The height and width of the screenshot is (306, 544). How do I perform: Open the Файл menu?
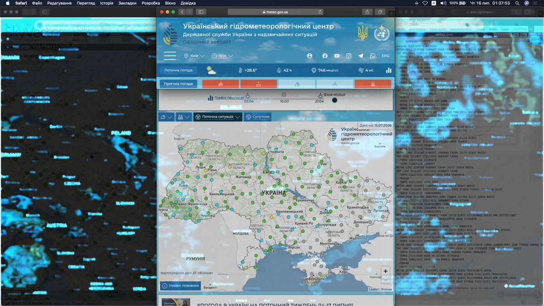pyautogui.click(x=37, y=3)
